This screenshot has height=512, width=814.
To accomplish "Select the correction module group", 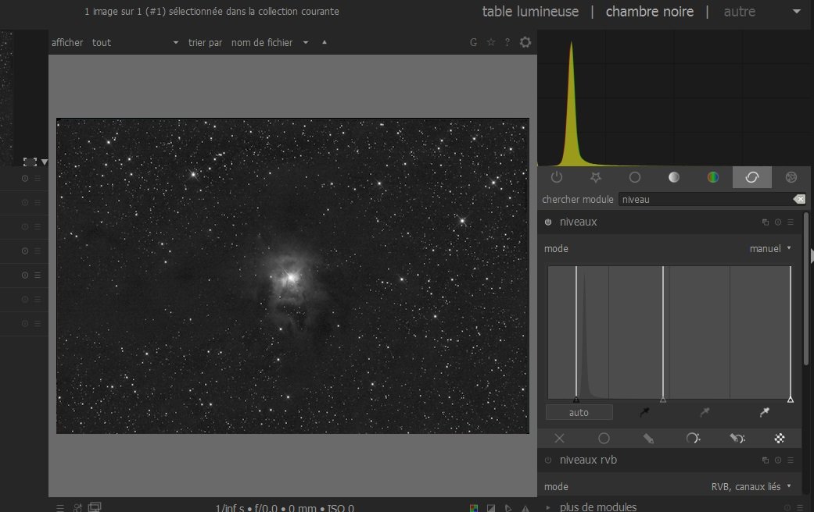I will pos(751,177).
